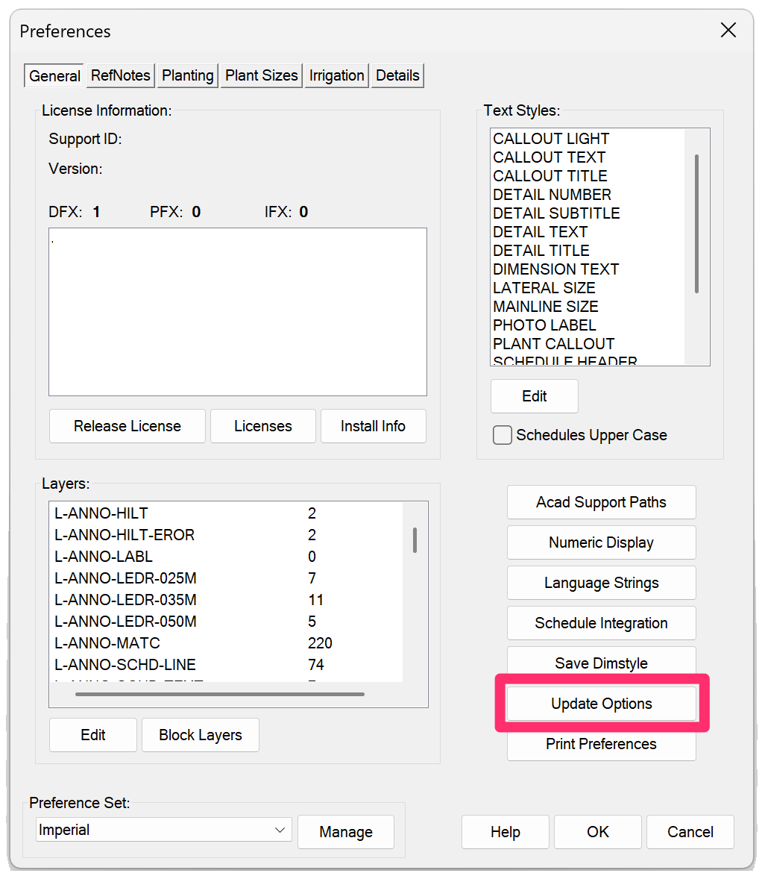762x876 pixels.
Task: Open the Licenses dialog
Action: [262, 426]
